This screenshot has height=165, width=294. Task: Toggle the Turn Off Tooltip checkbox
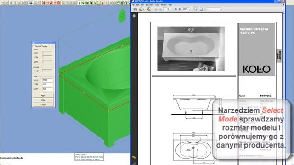tap(34, 46)
